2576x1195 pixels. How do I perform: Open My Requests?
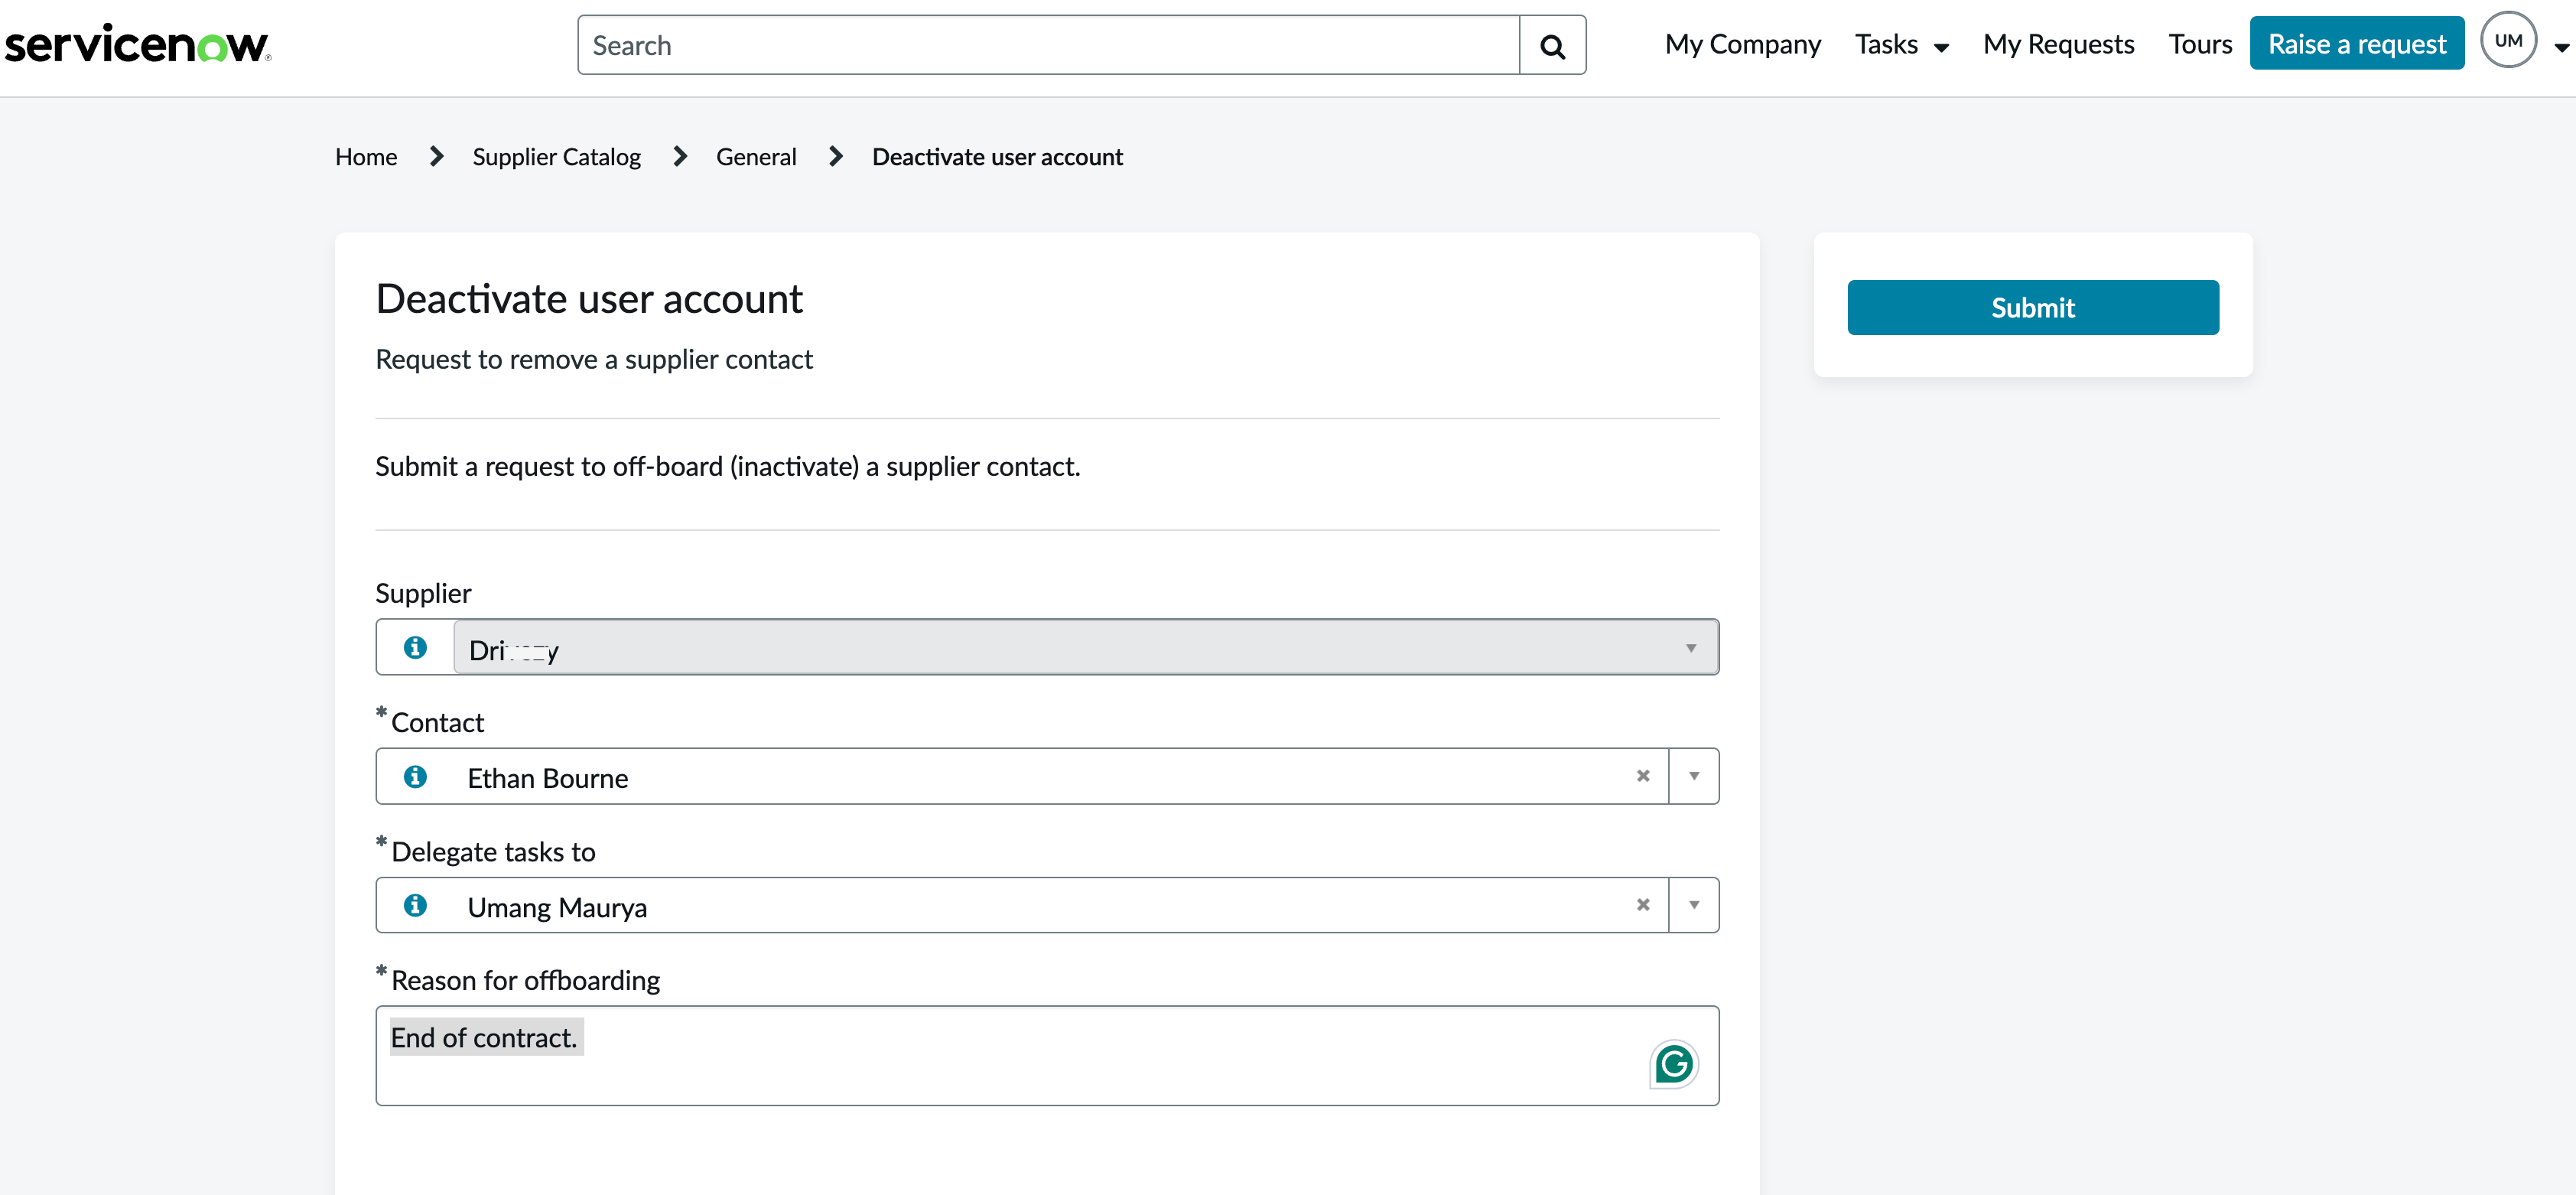2059,45
